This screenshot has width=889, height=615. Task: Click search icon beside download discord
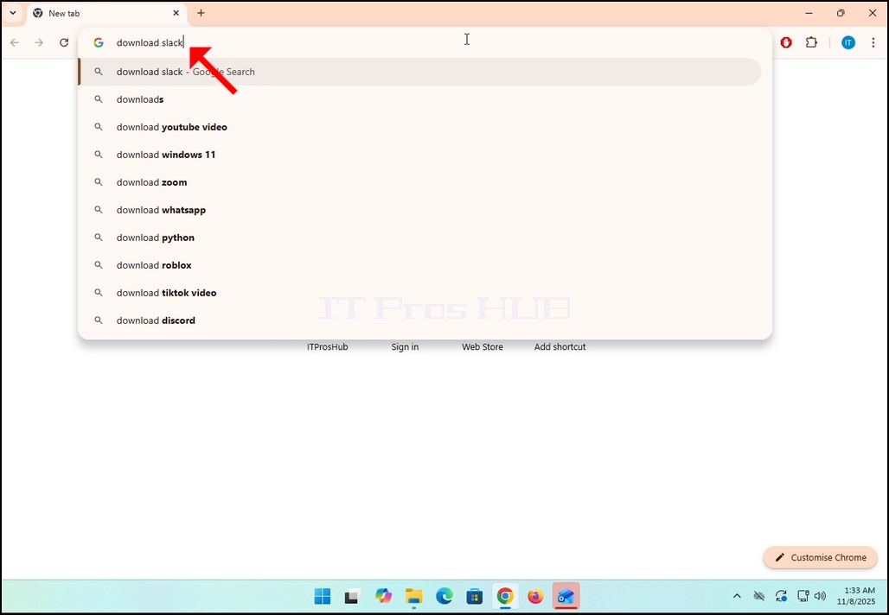click(99, 320)
